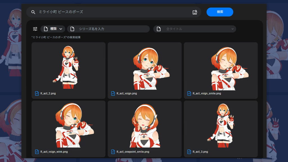Click file icon beside R_act_vsign.png
This screenshot has width=288, height=162.
click(113, 93)
